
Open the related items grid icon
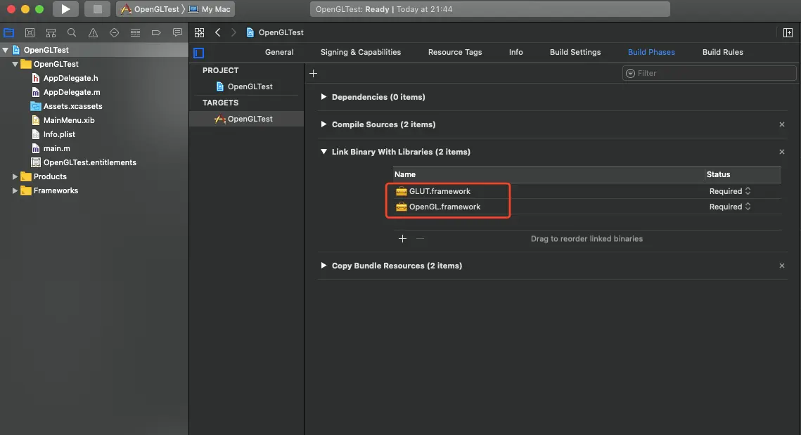(x=199, y=32)
